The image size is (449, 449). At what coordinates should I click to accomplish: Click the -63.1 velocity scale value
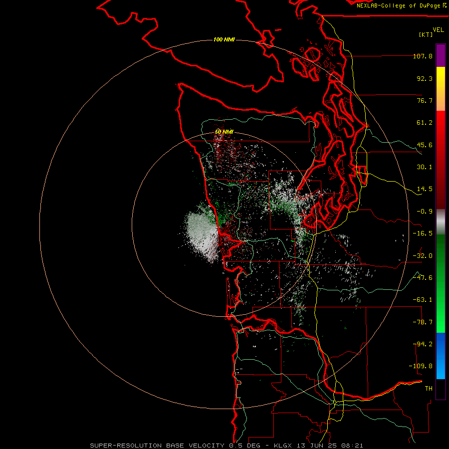423,300
